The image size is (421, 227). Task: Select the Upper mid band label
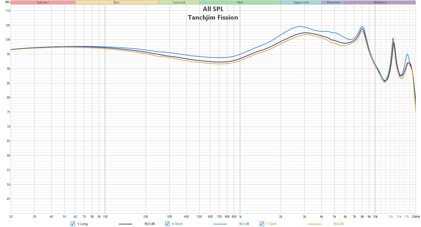tap(301, 2)
